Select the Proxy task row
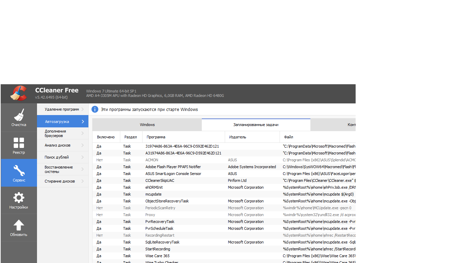 pos(224,215)
